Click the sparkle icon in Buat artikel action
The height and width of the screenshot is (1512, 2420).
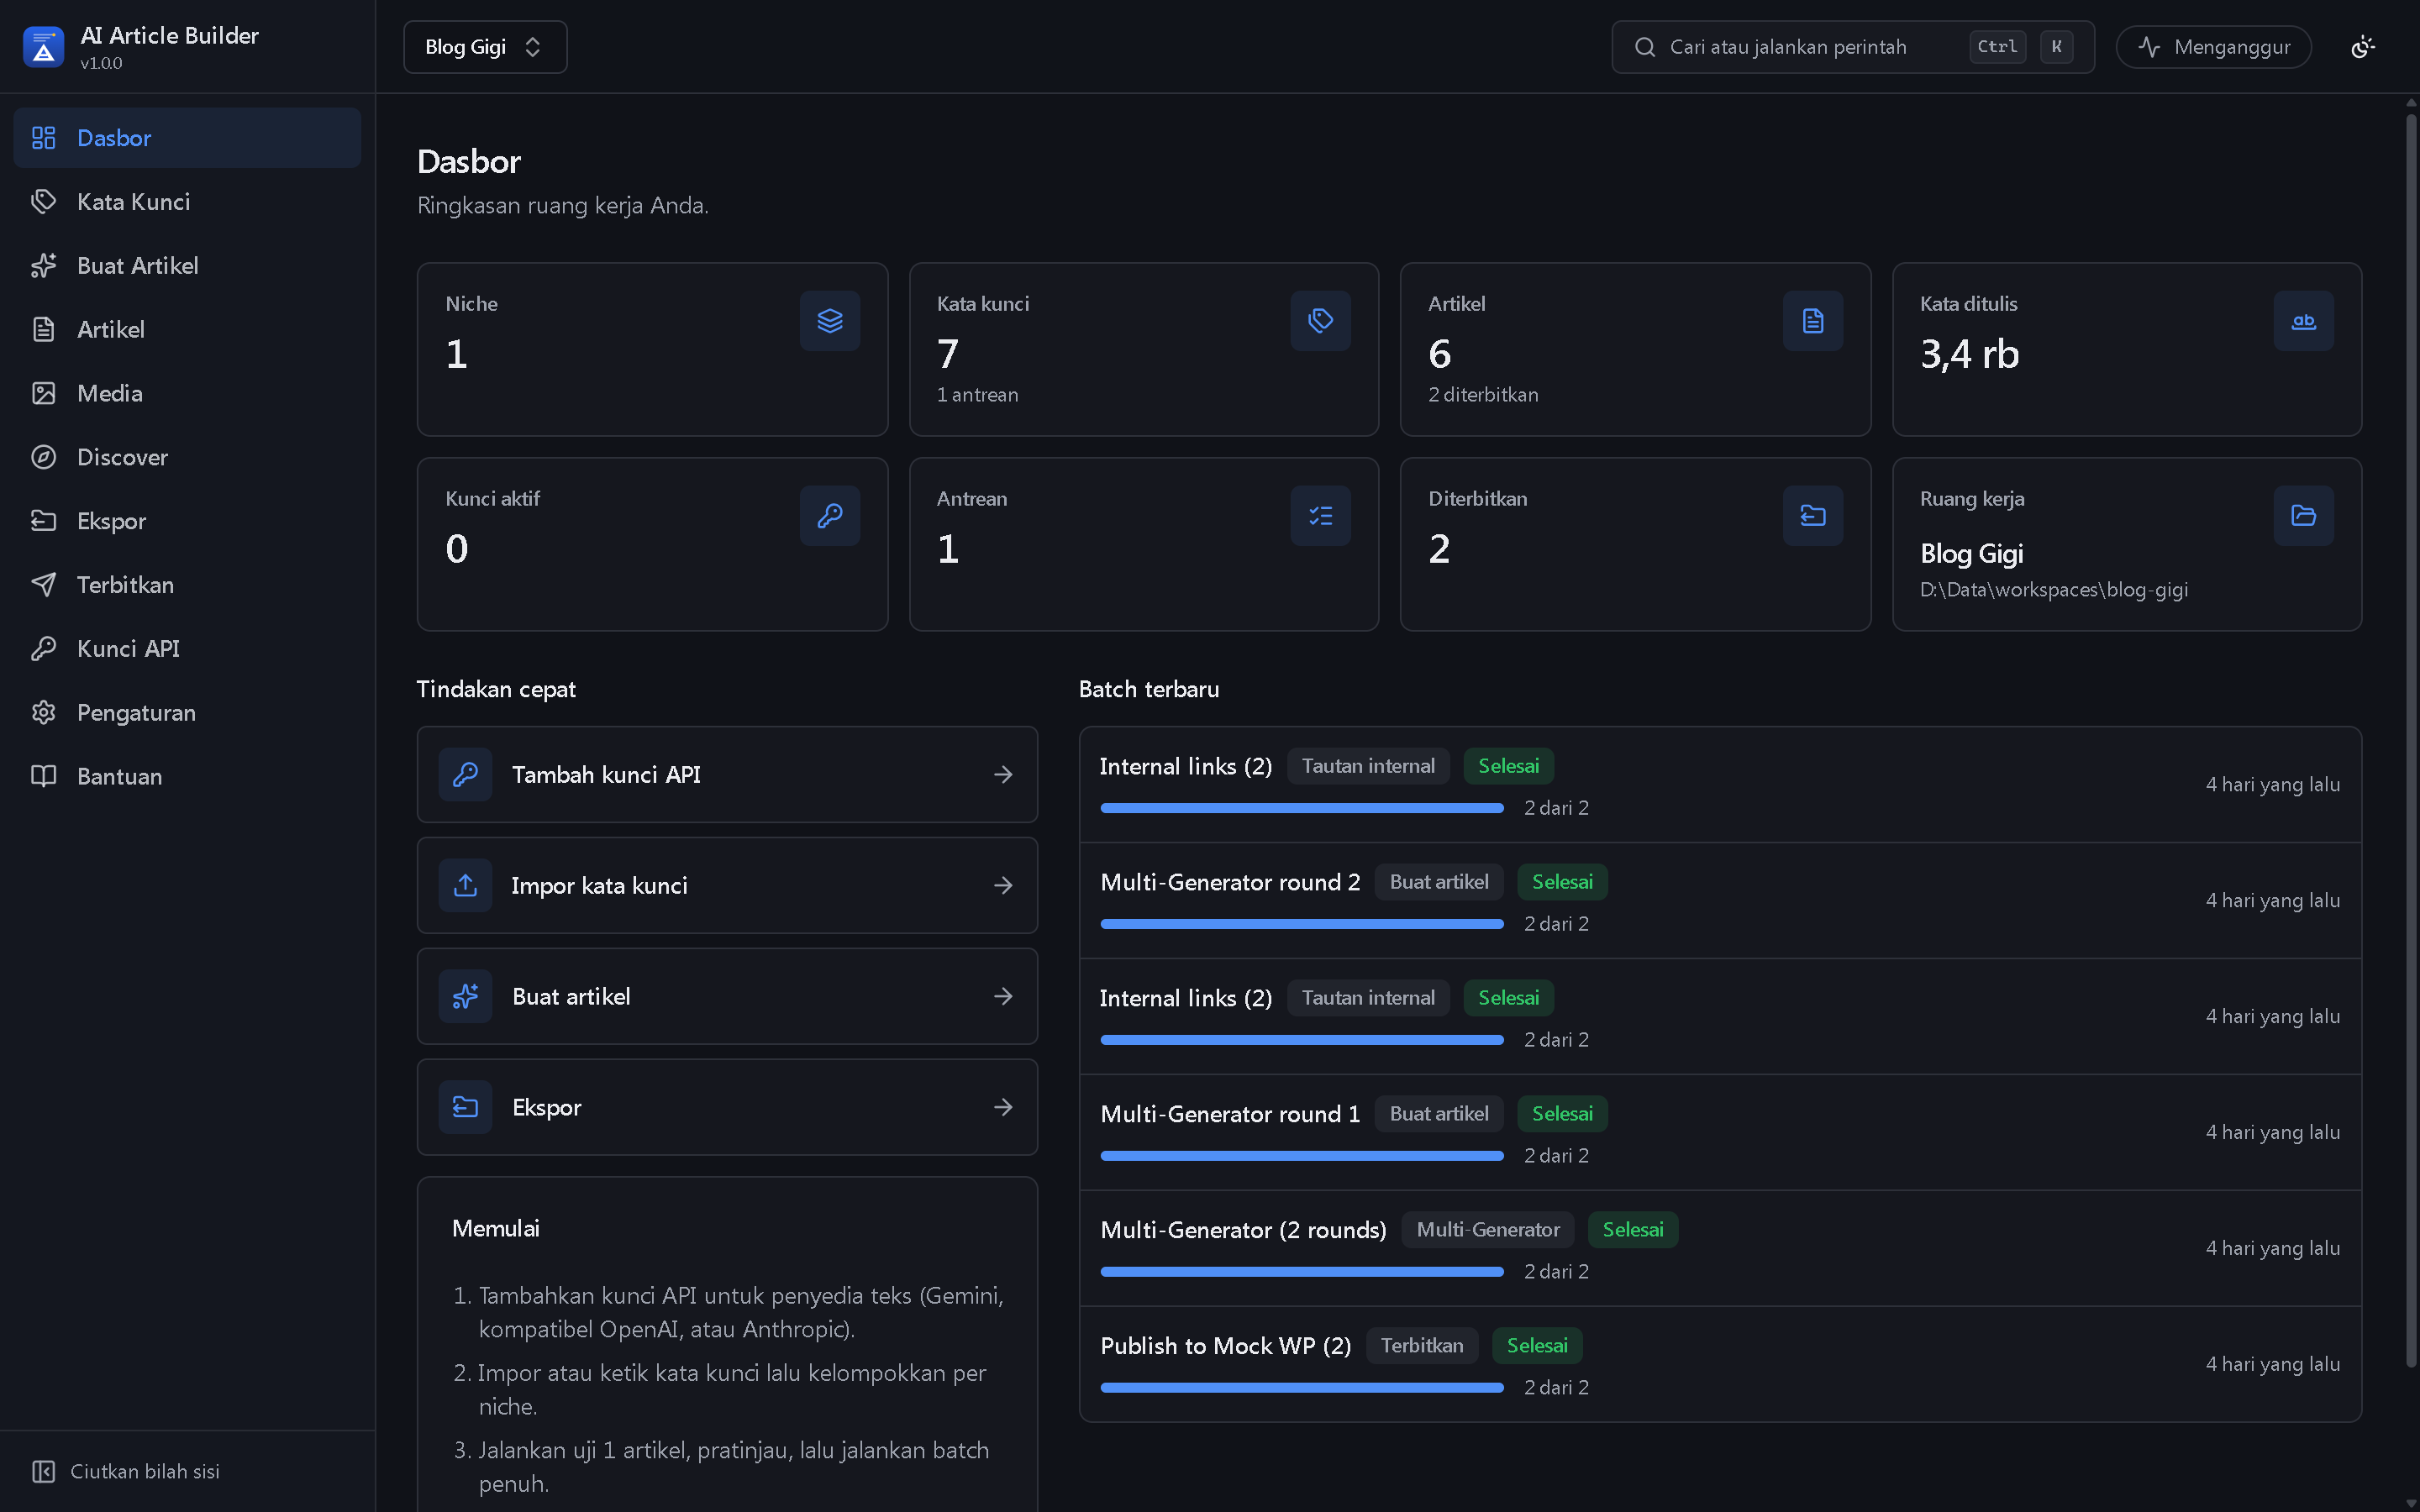tap(465, 997)
